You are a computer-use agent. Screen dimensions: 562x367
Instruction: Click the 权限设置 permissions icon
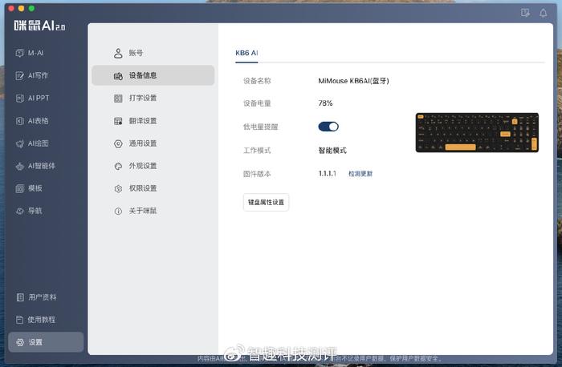coord(118,189)
